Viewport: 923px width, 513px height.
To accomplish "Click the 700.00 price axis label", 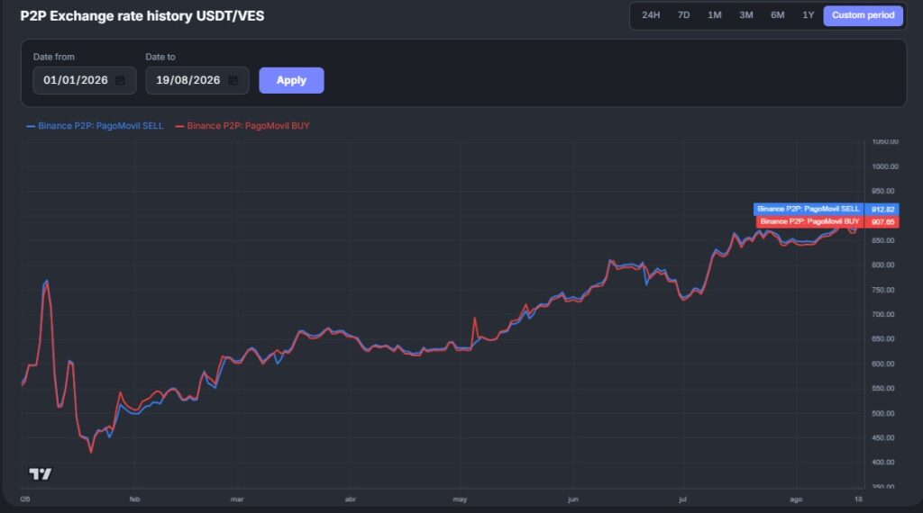I will [x=883, y=314].
